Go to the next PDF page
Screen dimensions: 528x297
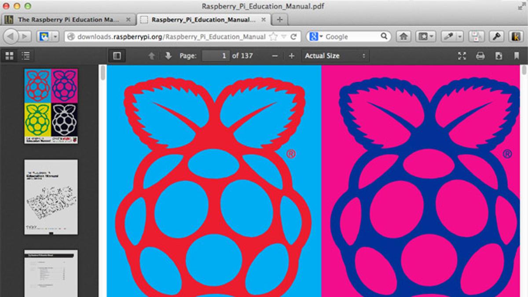point(168,56)
